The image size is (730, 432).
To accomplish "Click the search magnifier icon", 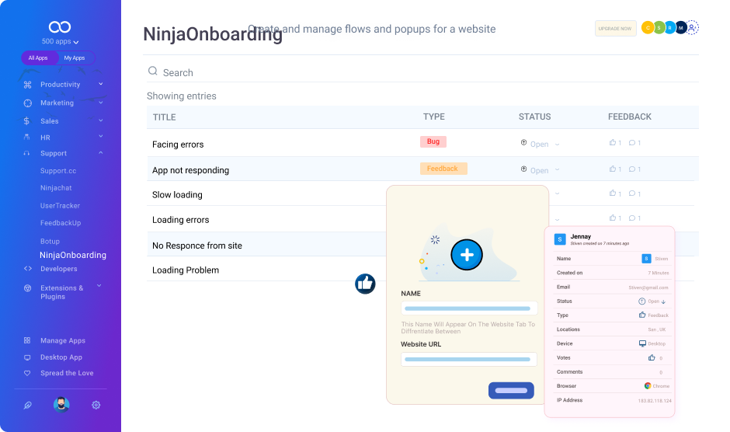I will point(153,71).
